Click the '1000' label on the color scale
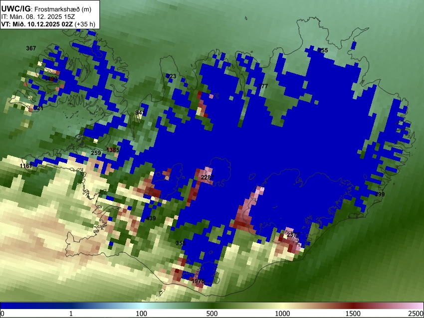Viewport: 424px width, 318px height. (282, 314)
